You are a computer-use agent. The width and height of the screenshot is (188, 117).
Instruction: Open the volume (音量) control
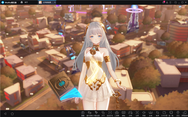point(144,113)
